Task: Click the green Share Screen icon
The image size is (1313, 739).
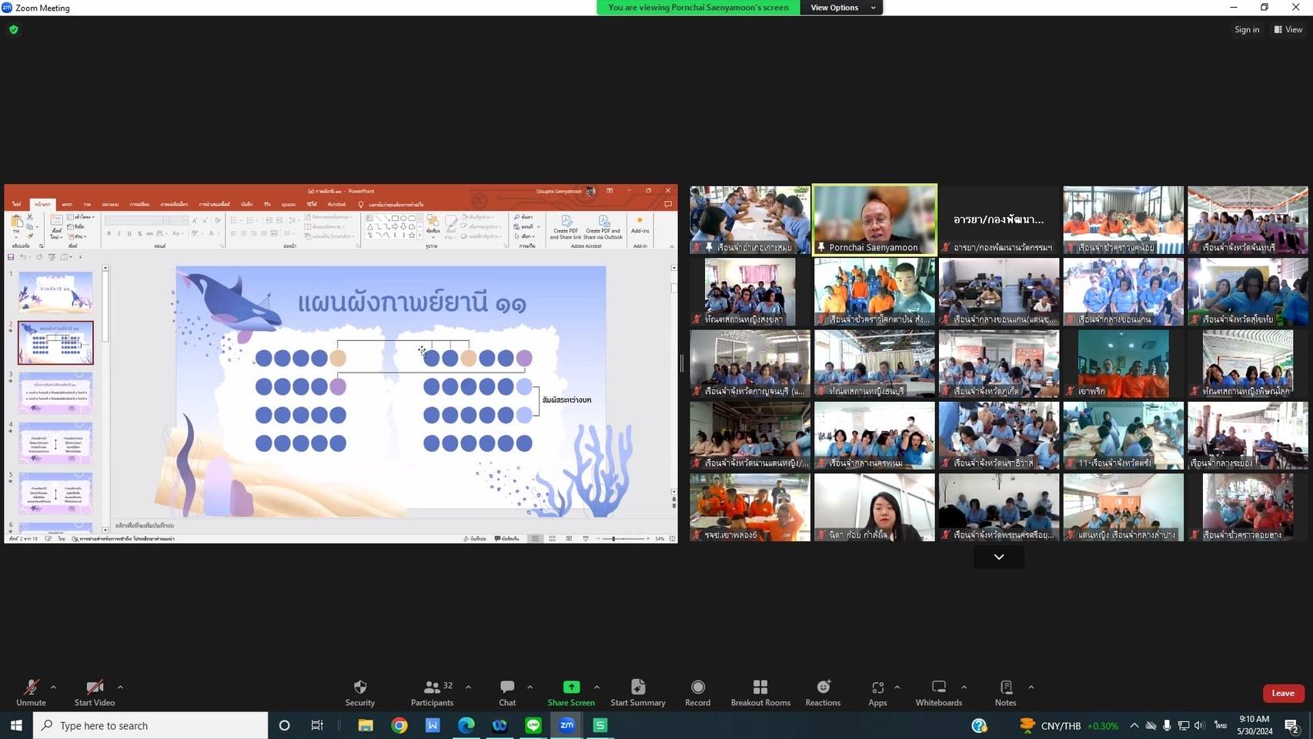Action: click(571, 687)
